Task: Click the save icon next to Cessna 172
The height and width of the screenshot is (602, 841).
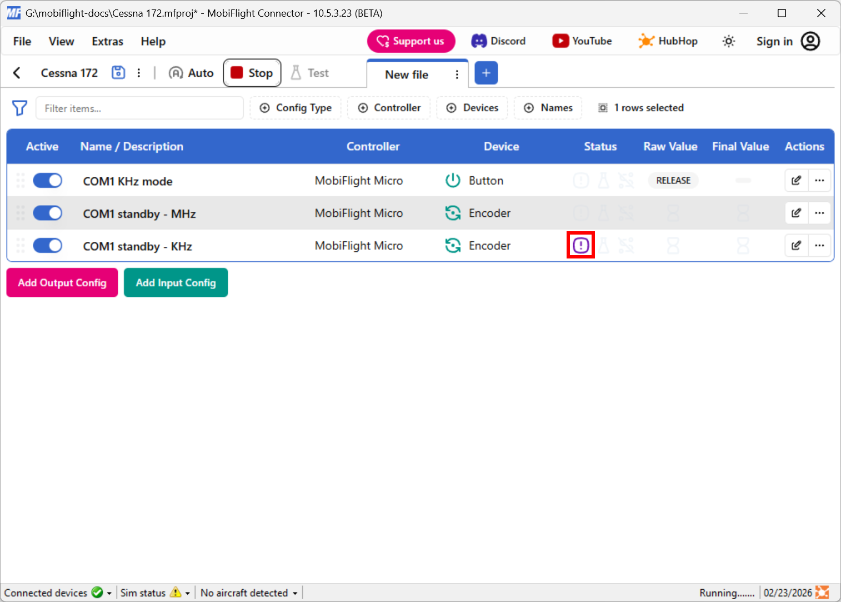Action: 118,72
